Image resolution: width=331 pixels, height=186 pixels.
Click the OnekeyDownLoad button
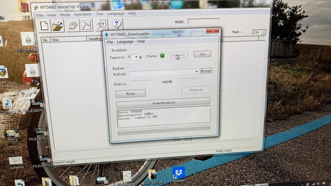(163, 103)
